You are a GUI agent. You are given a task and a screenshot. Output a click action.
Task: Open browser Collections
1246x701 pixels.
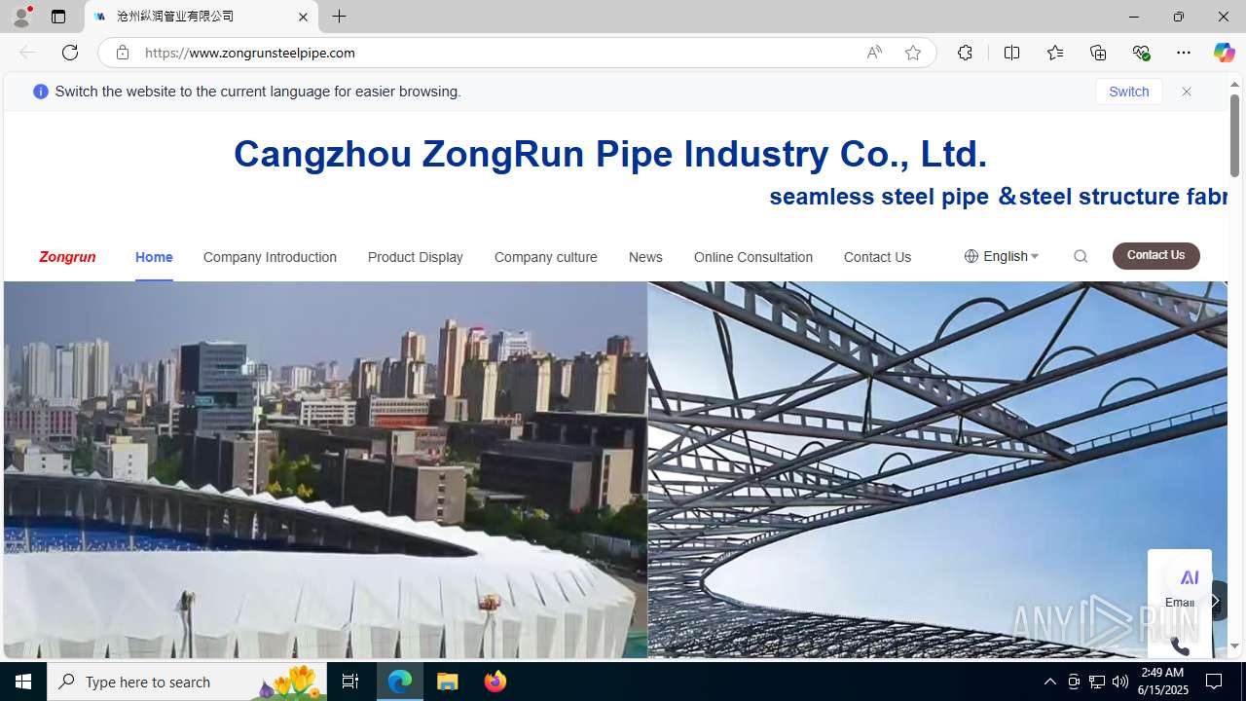click(1098, 53)
